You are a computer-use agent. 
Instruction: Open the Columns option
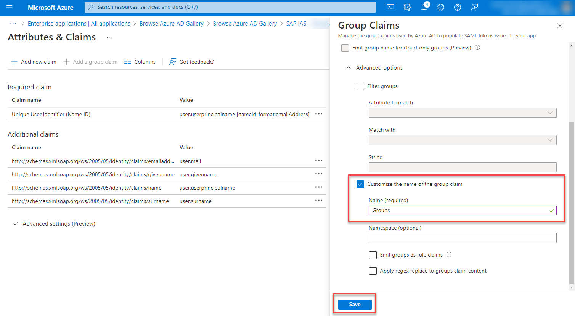point(140,62)
